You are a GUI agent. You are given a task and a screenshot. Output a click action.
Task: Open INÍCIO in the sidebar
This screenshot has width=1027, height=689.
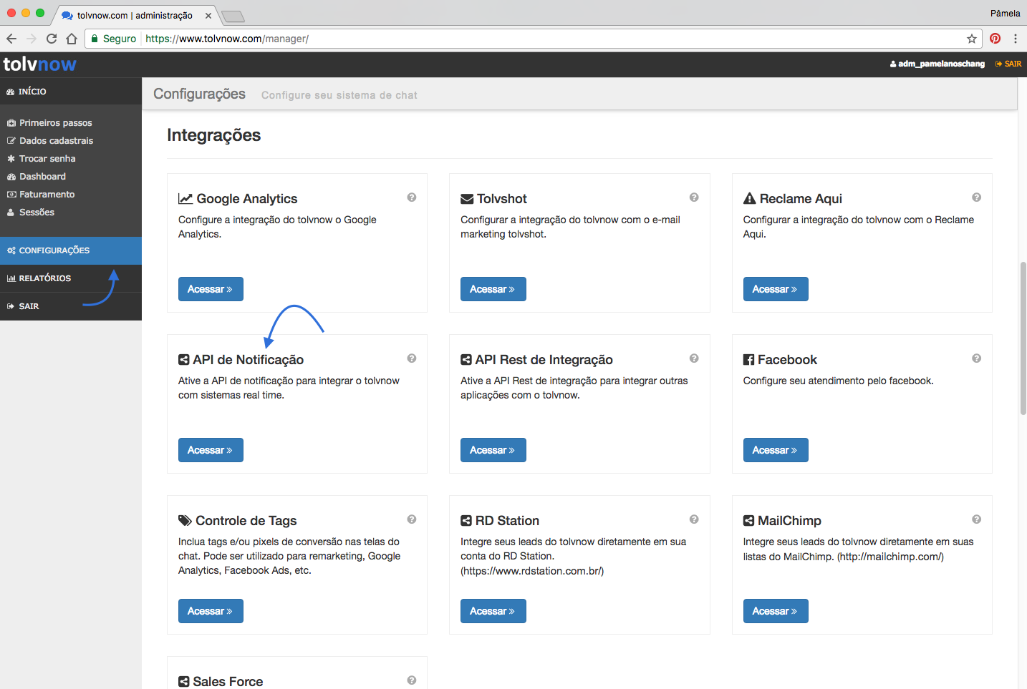pyautogui.click(x=71, y=92)
